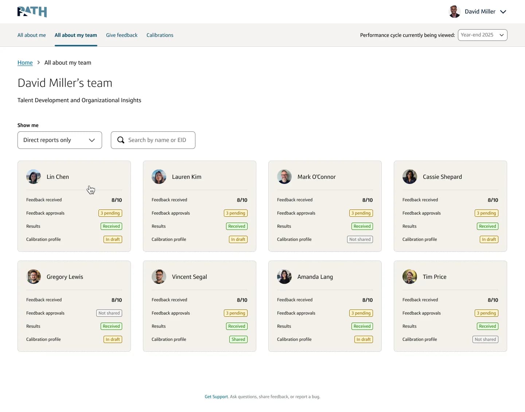Screen dimensions: 525x412
Task: Open the All about me tab
Action: tap(32, 35)
